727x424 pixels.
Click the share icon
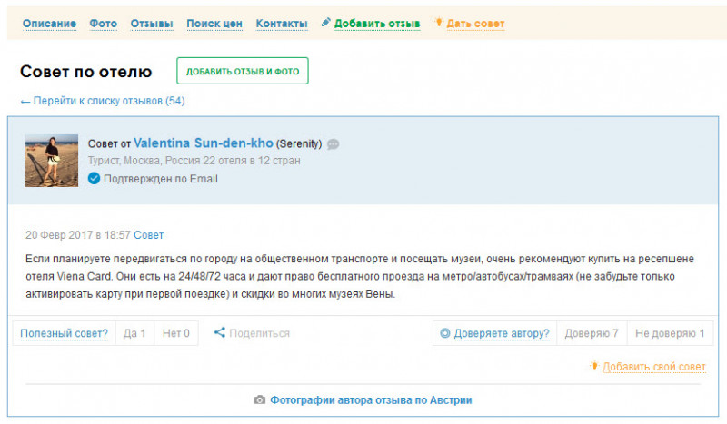219,332
